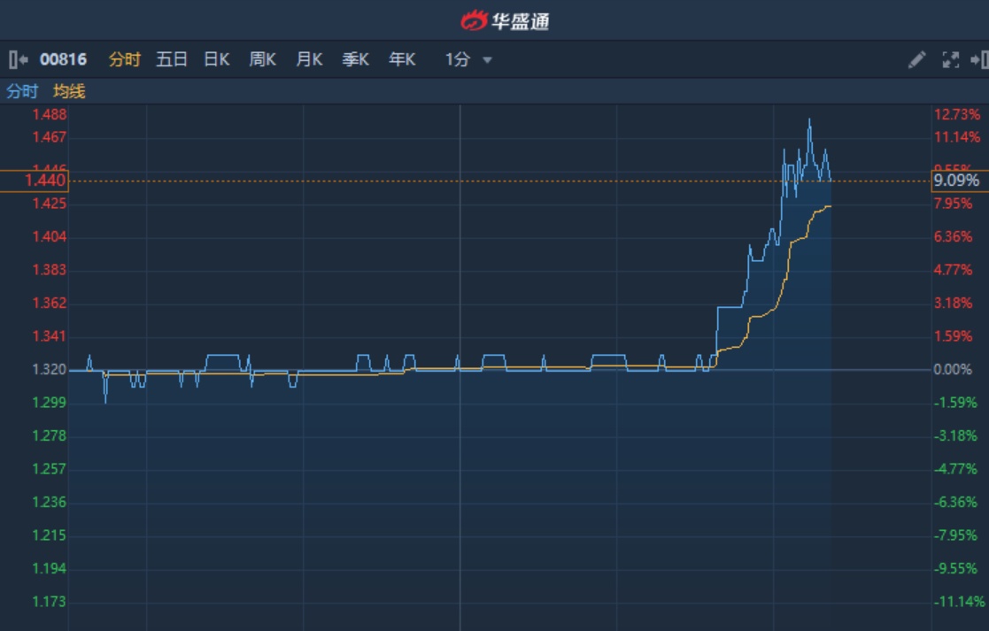Click the -4.77% axis label
989x631 pixels.
[x=955, y=469]
